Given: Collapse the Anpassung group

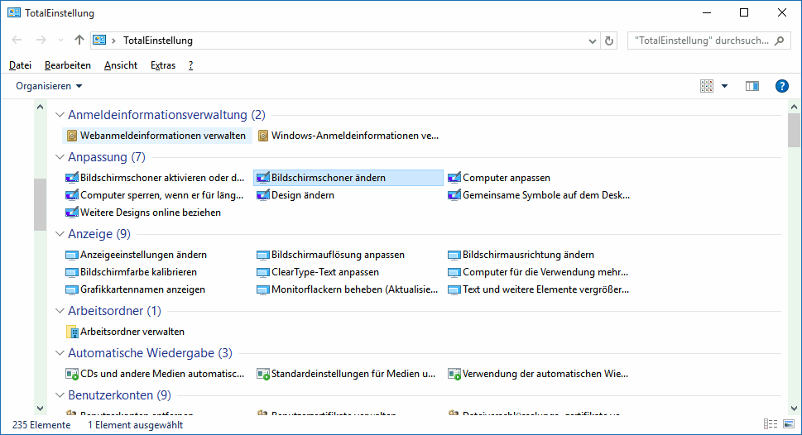Looking at the screenshot, I should [x=60, y=157].
